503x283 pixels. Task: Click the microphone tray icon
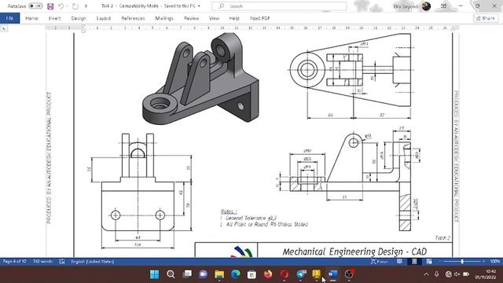[437, 274]
